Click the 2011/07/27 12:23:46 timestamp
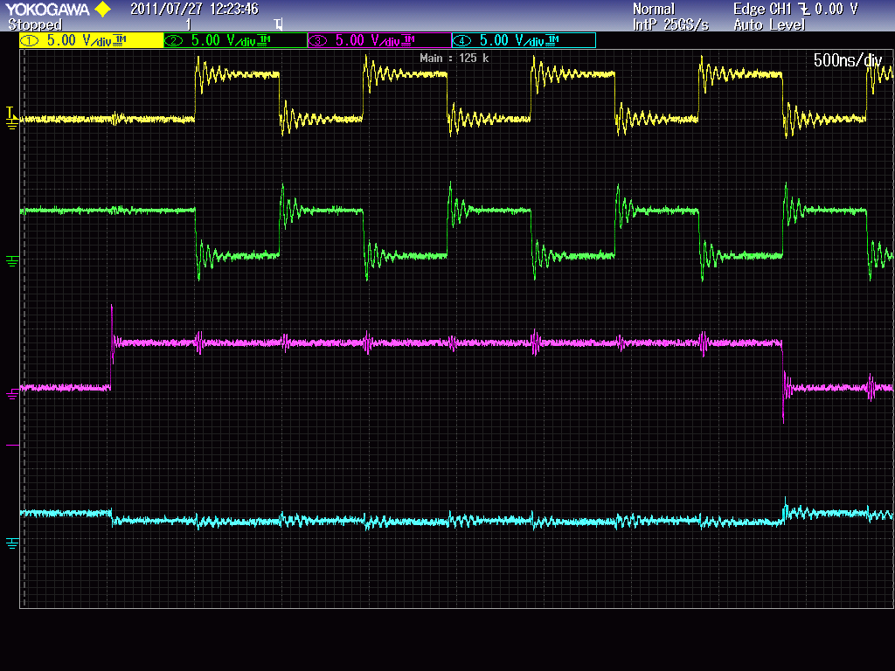895x671 pixels. tap(194, 9)
